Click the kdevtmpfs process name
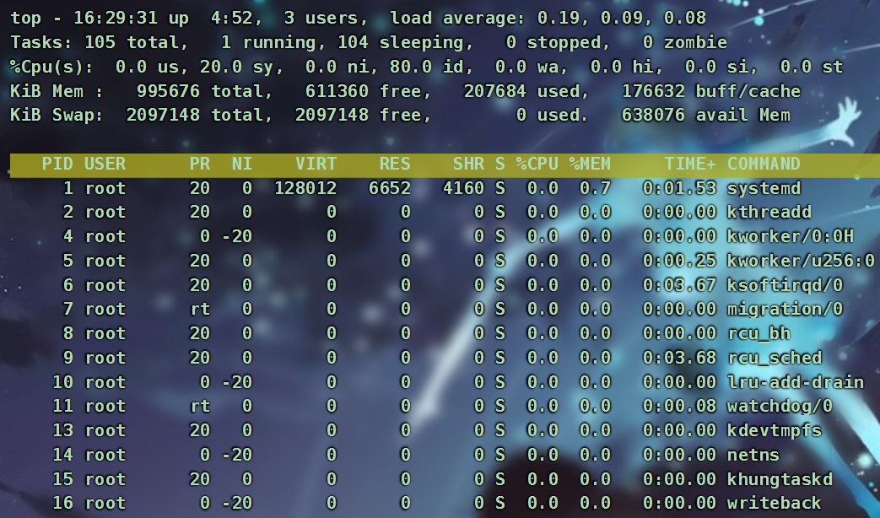The width and height of the screenshot is (880, 518). coord(774,431)
